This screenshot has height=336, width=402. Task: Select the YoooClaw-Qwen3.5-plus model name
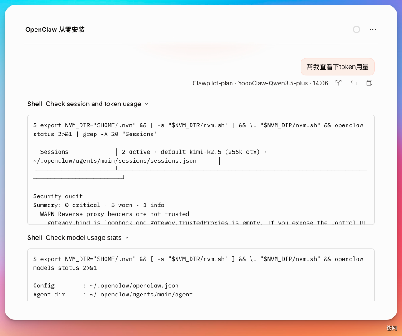pyautogui.click(x=273, y=83)
